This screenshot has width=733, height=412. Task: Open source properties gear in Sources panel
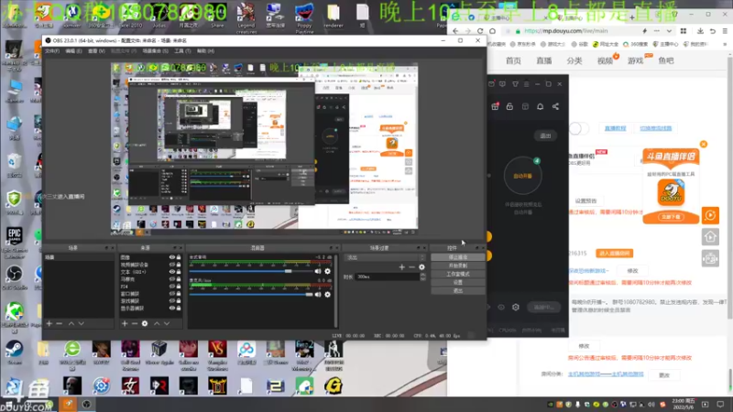pos(145,323)
